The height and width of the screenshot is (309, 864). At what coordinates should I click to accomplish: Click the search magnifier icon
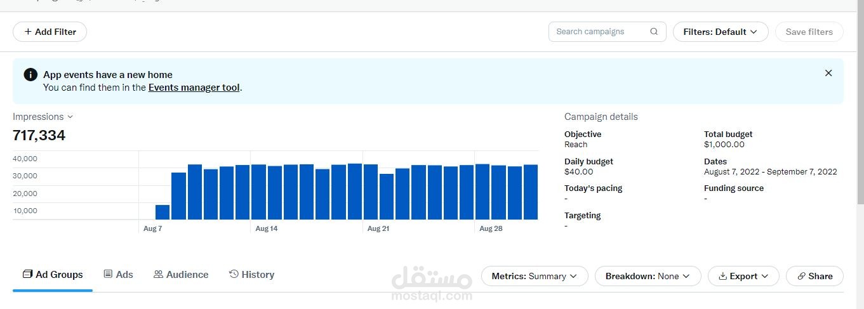(x=654, y=32)
